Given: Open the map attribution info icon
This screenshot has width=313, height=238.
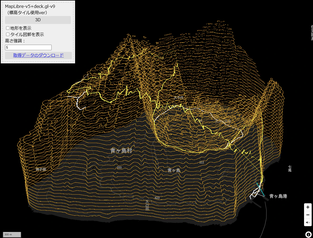Looking at the screenshot, I should (x=308, y=234).
